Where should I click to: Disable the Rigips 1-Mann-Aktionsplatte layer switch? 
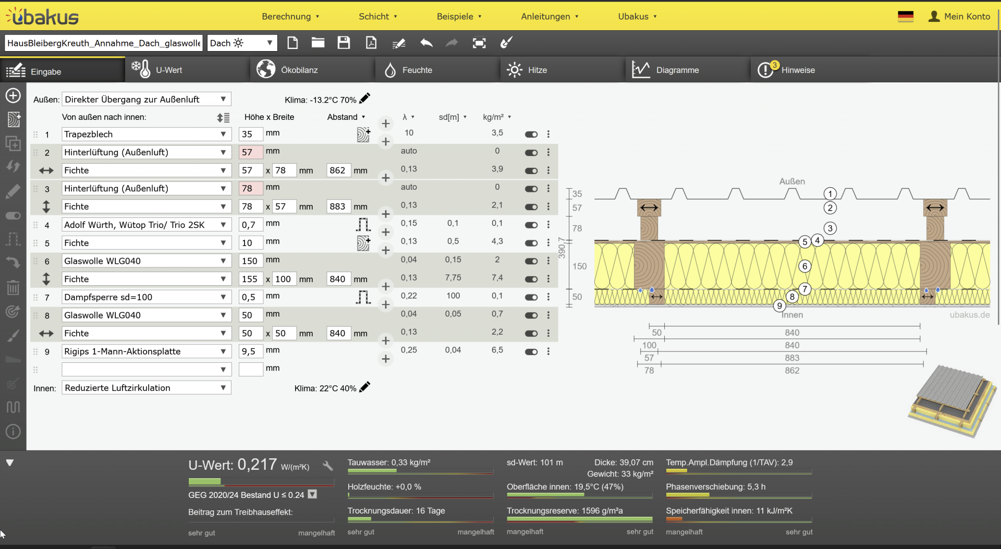(x=531, y=352)
